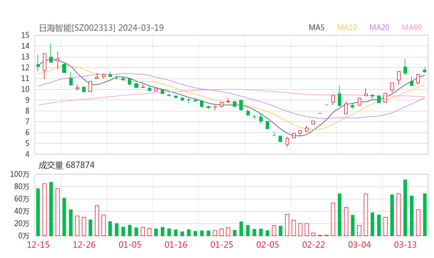434x258 pixels.
Task: Click the 0万 volume axis label
Action: pos(23,236)
